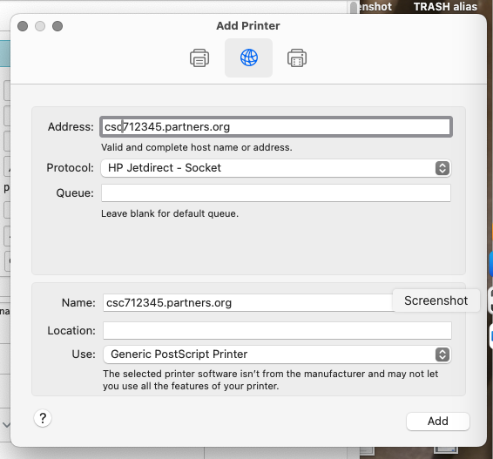Open the Protocol HP Jetdirect dropdown

pos(276,168)
